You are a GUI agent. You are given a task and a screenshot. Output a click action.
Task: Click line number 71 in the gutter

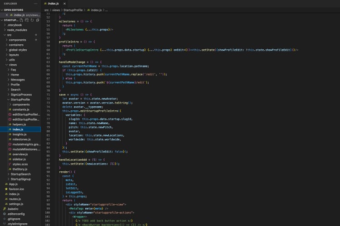click(x=48, y=94)
